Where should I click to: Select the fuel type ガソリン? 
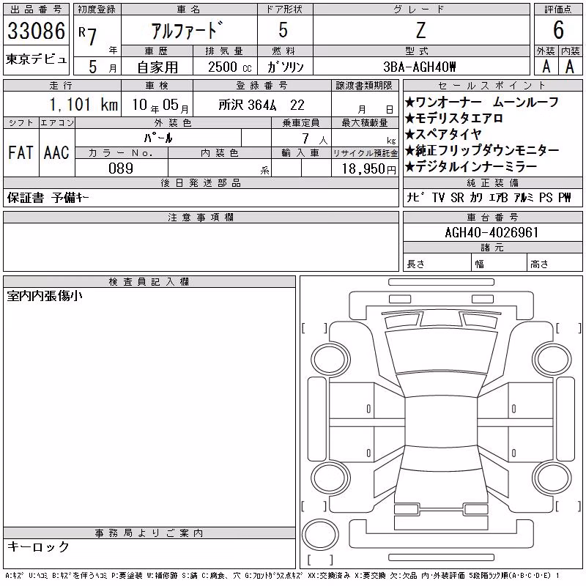(285, 67)
